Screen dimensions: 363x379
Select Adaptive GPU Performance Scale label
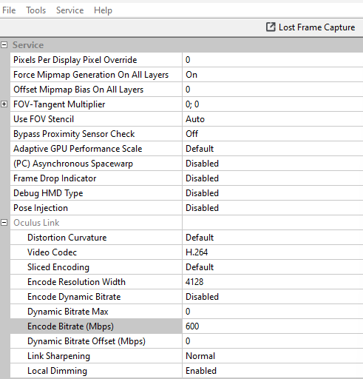point(78,149)
